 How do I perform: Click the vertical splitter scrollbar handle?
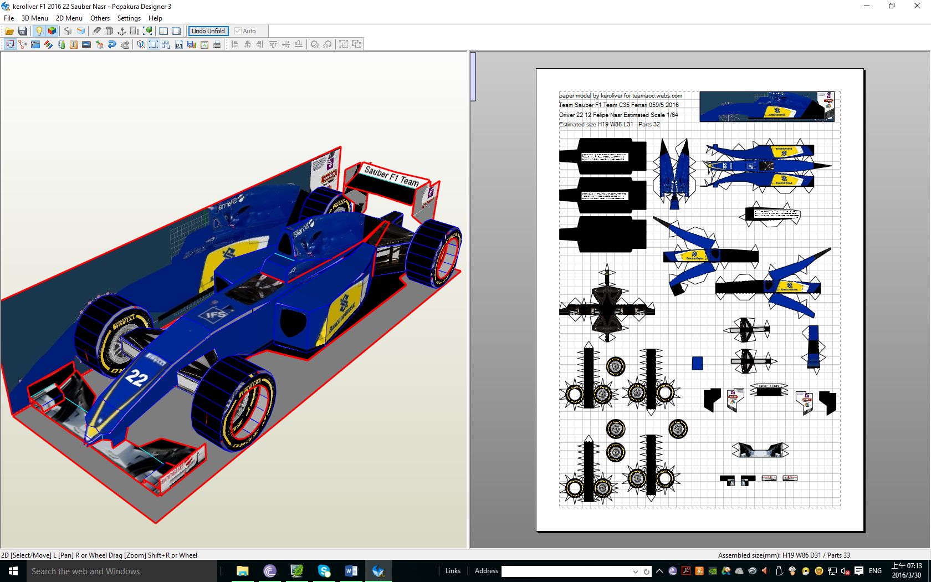pyautogui.click(x=473, y=76)
